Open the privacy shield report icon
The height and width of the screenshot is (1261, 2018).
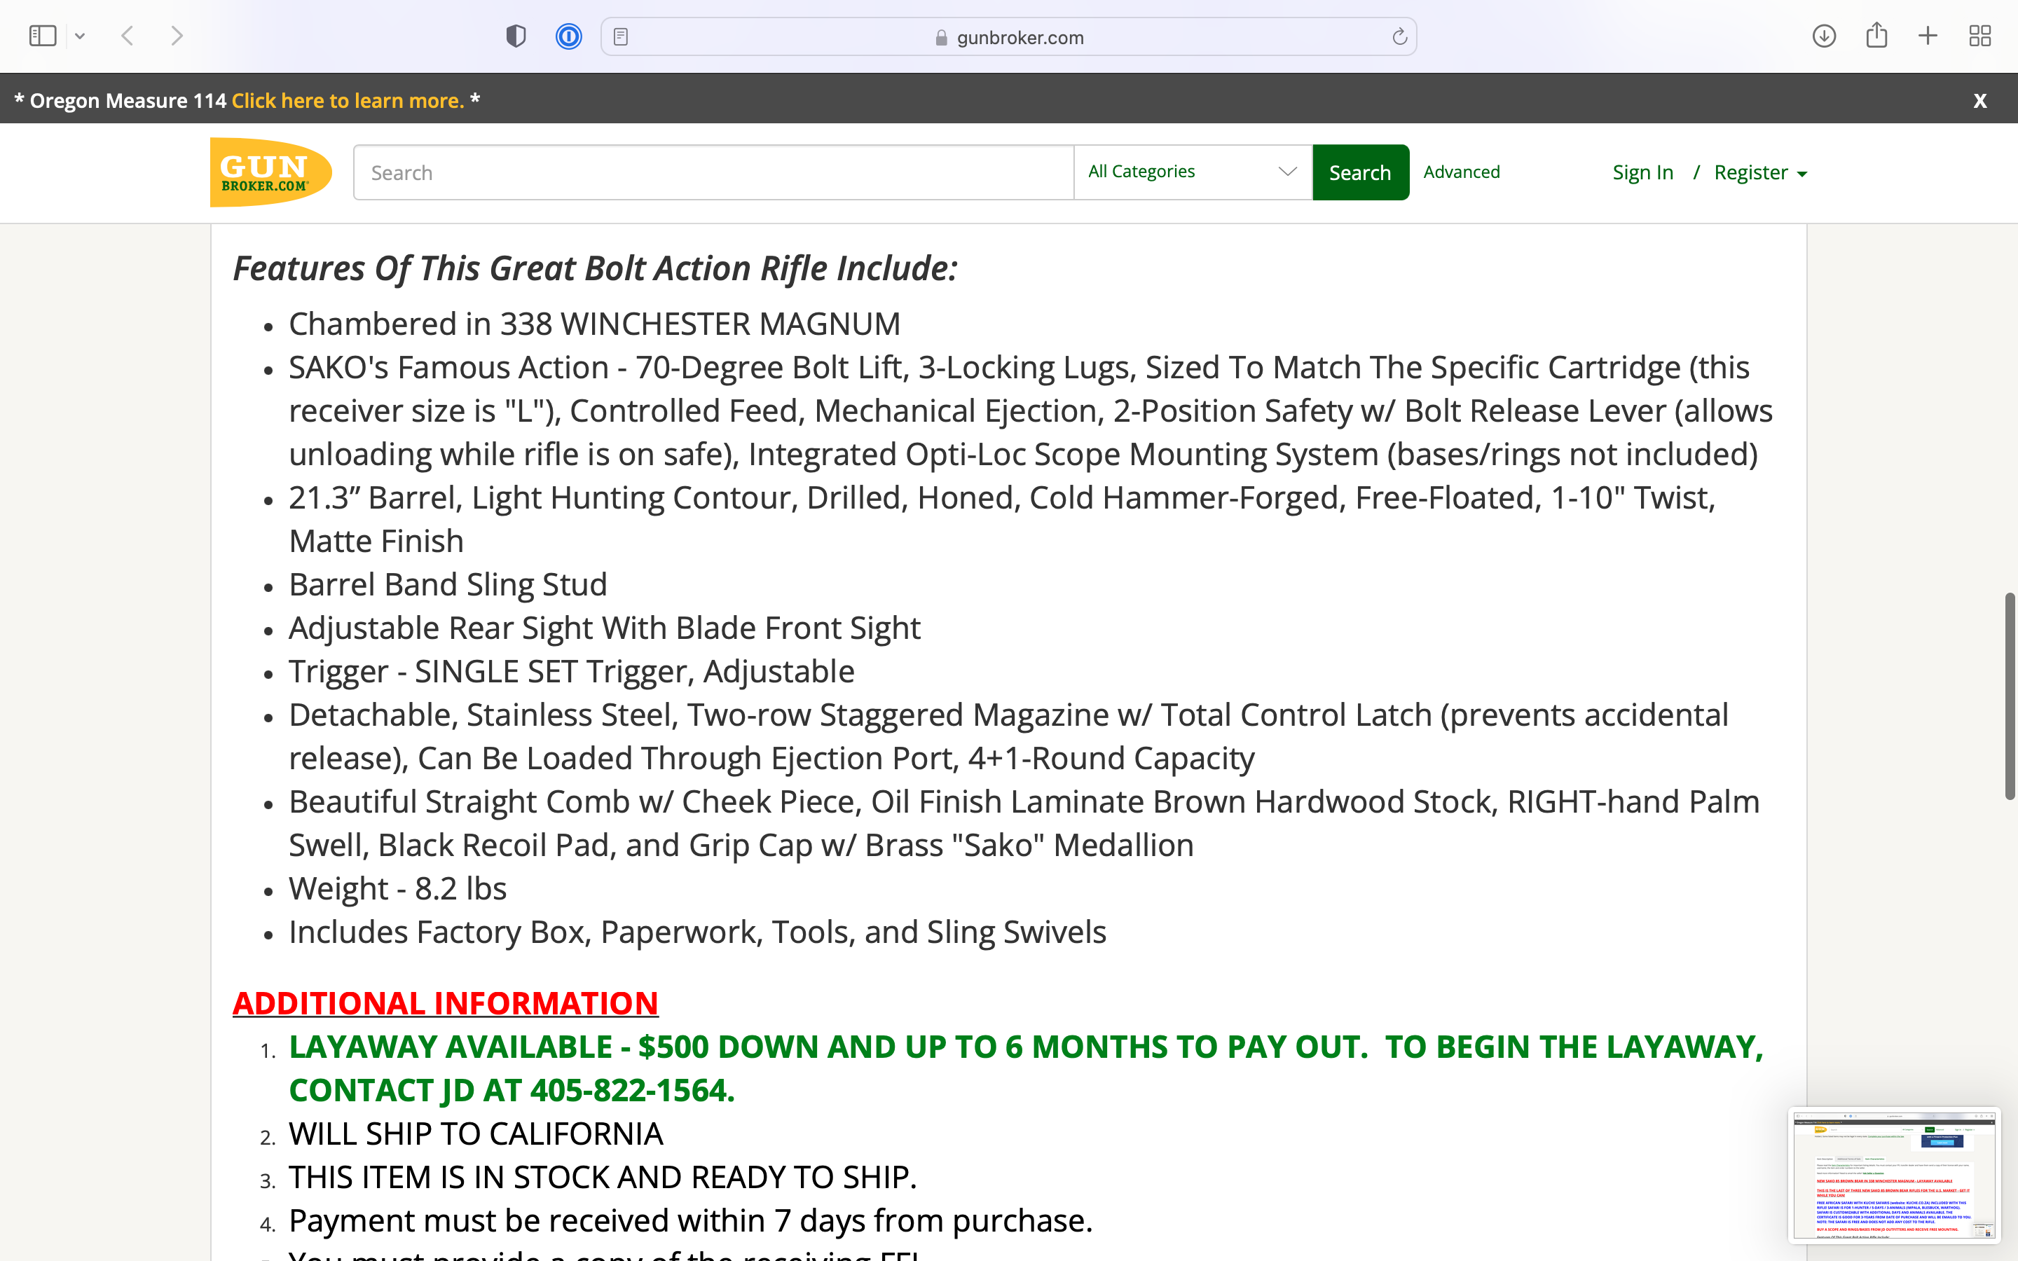coord(516,36)
